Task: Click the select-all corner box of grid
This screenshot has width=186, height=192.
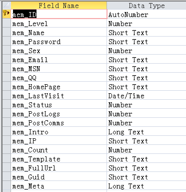Action: click(6, 5)
